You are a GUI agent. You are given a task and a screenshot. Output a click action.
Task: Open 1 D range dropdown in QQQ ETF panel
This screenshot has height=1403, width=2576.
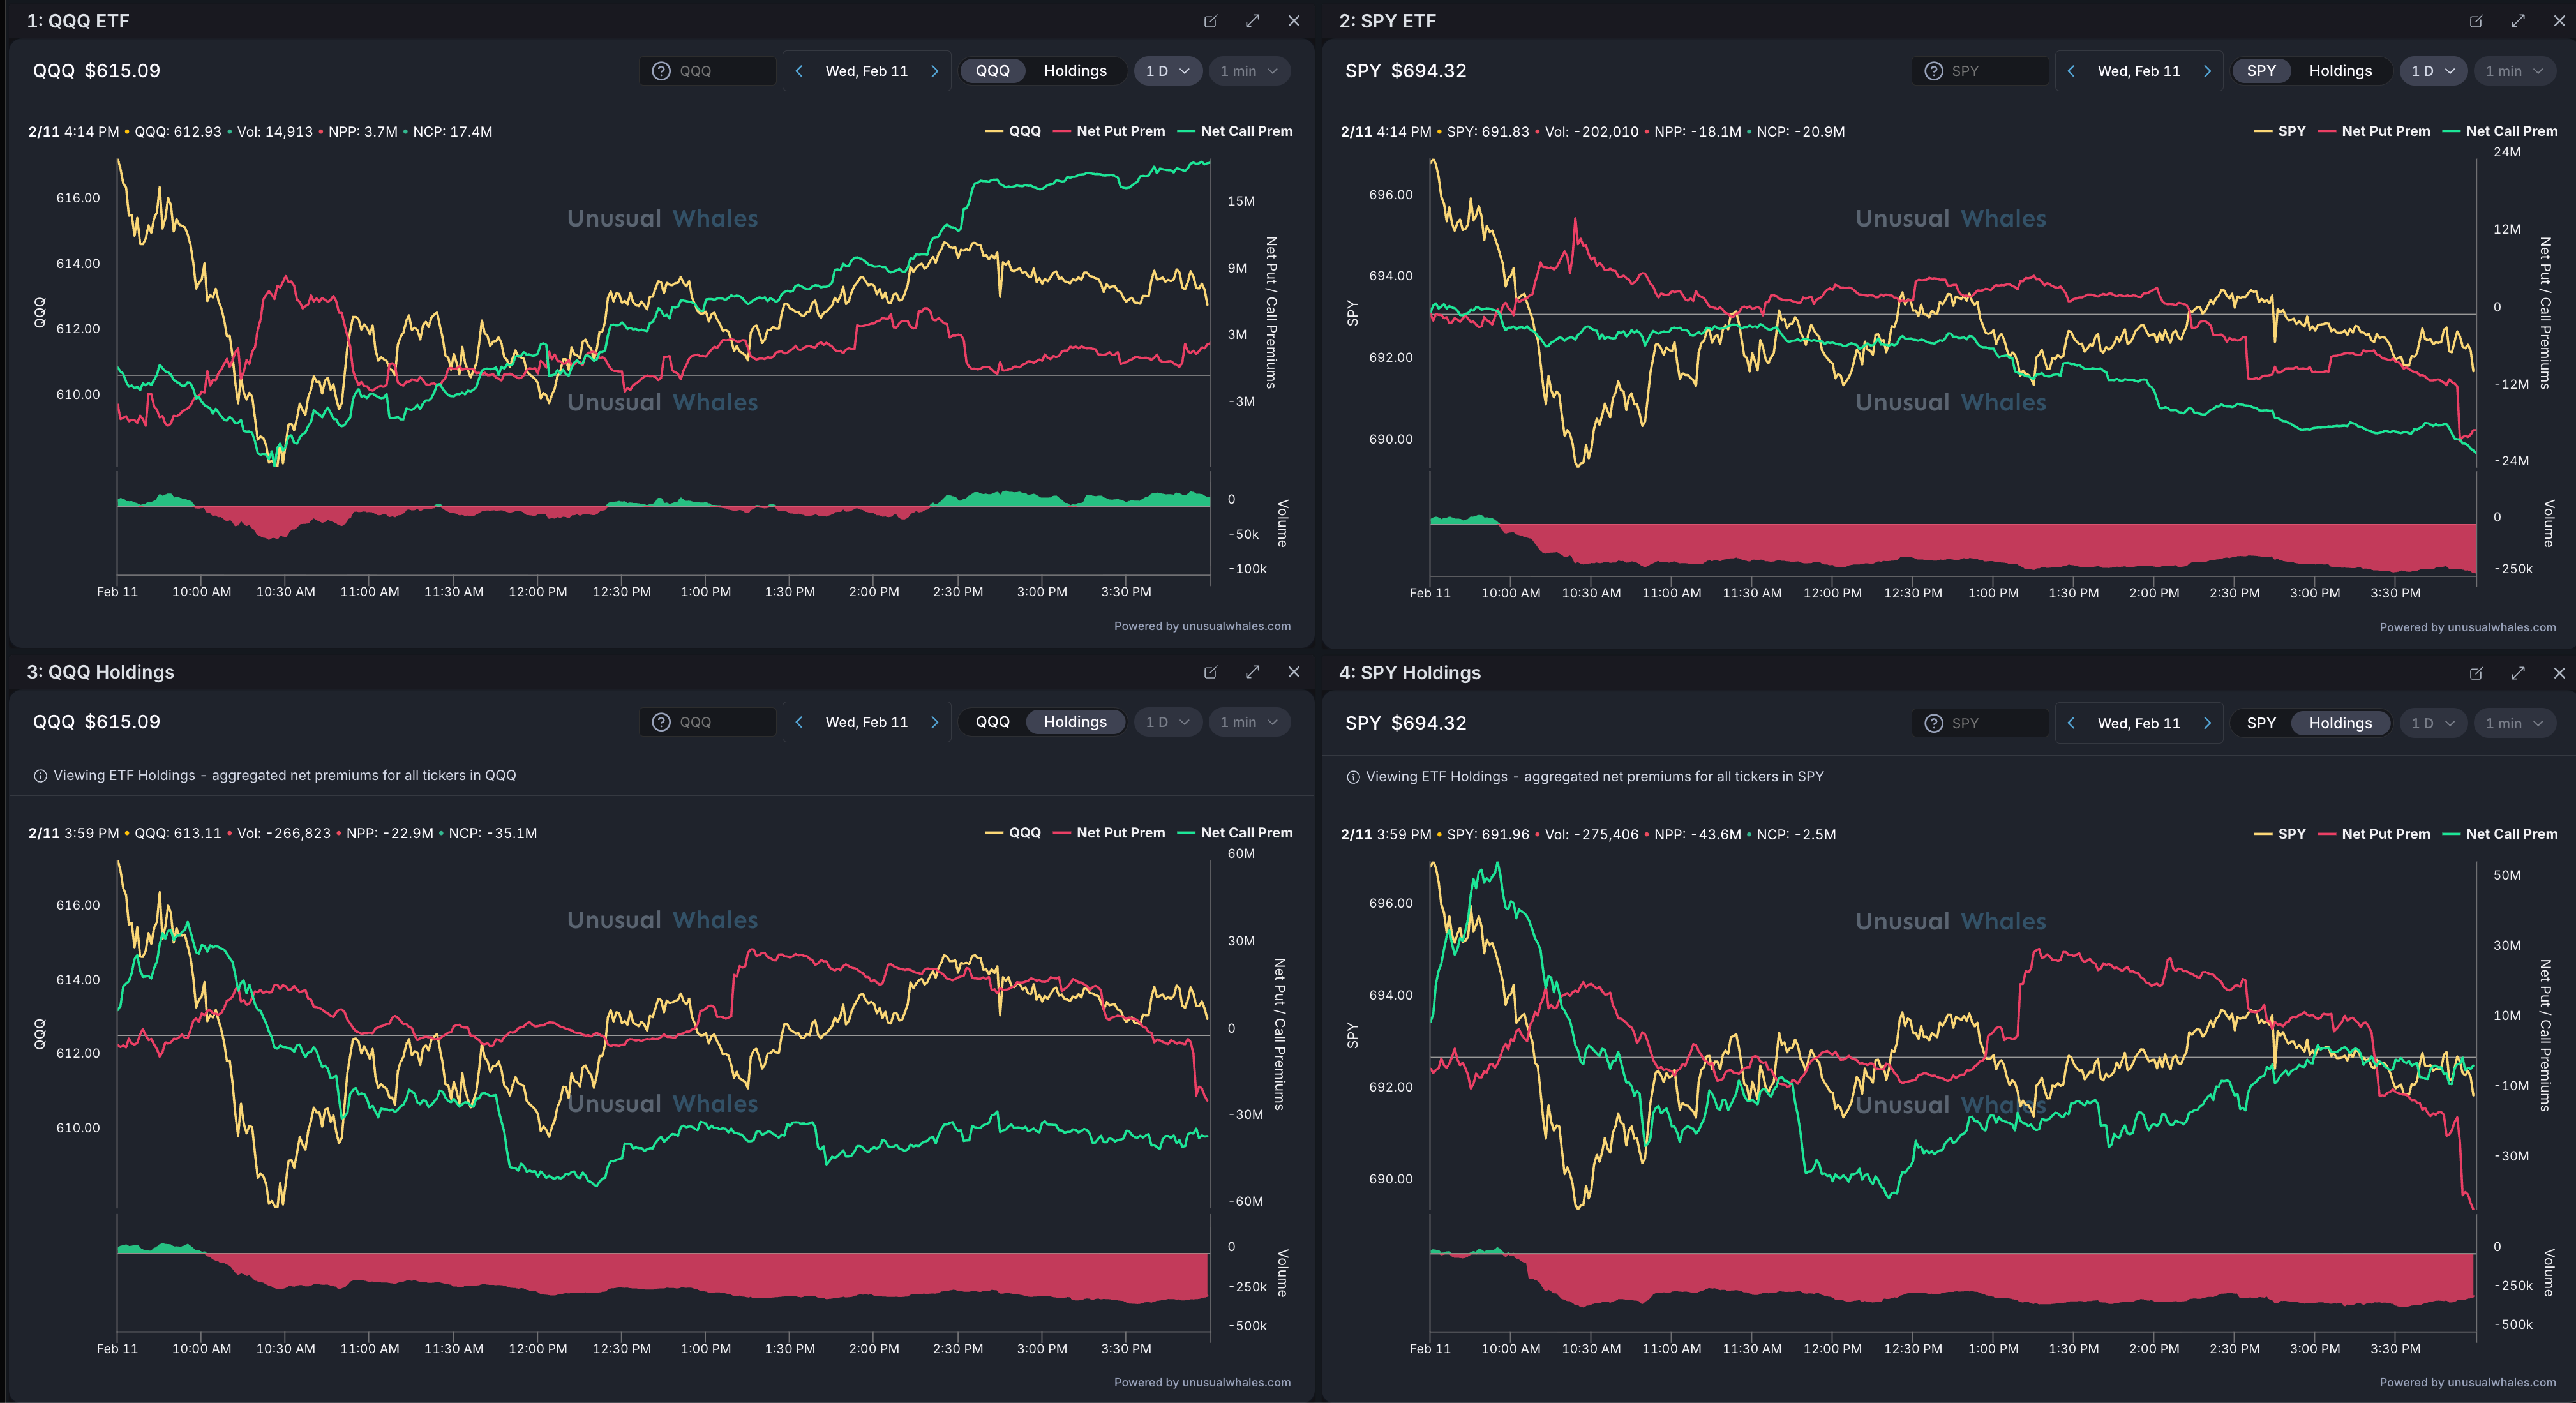click(1167, 71)
